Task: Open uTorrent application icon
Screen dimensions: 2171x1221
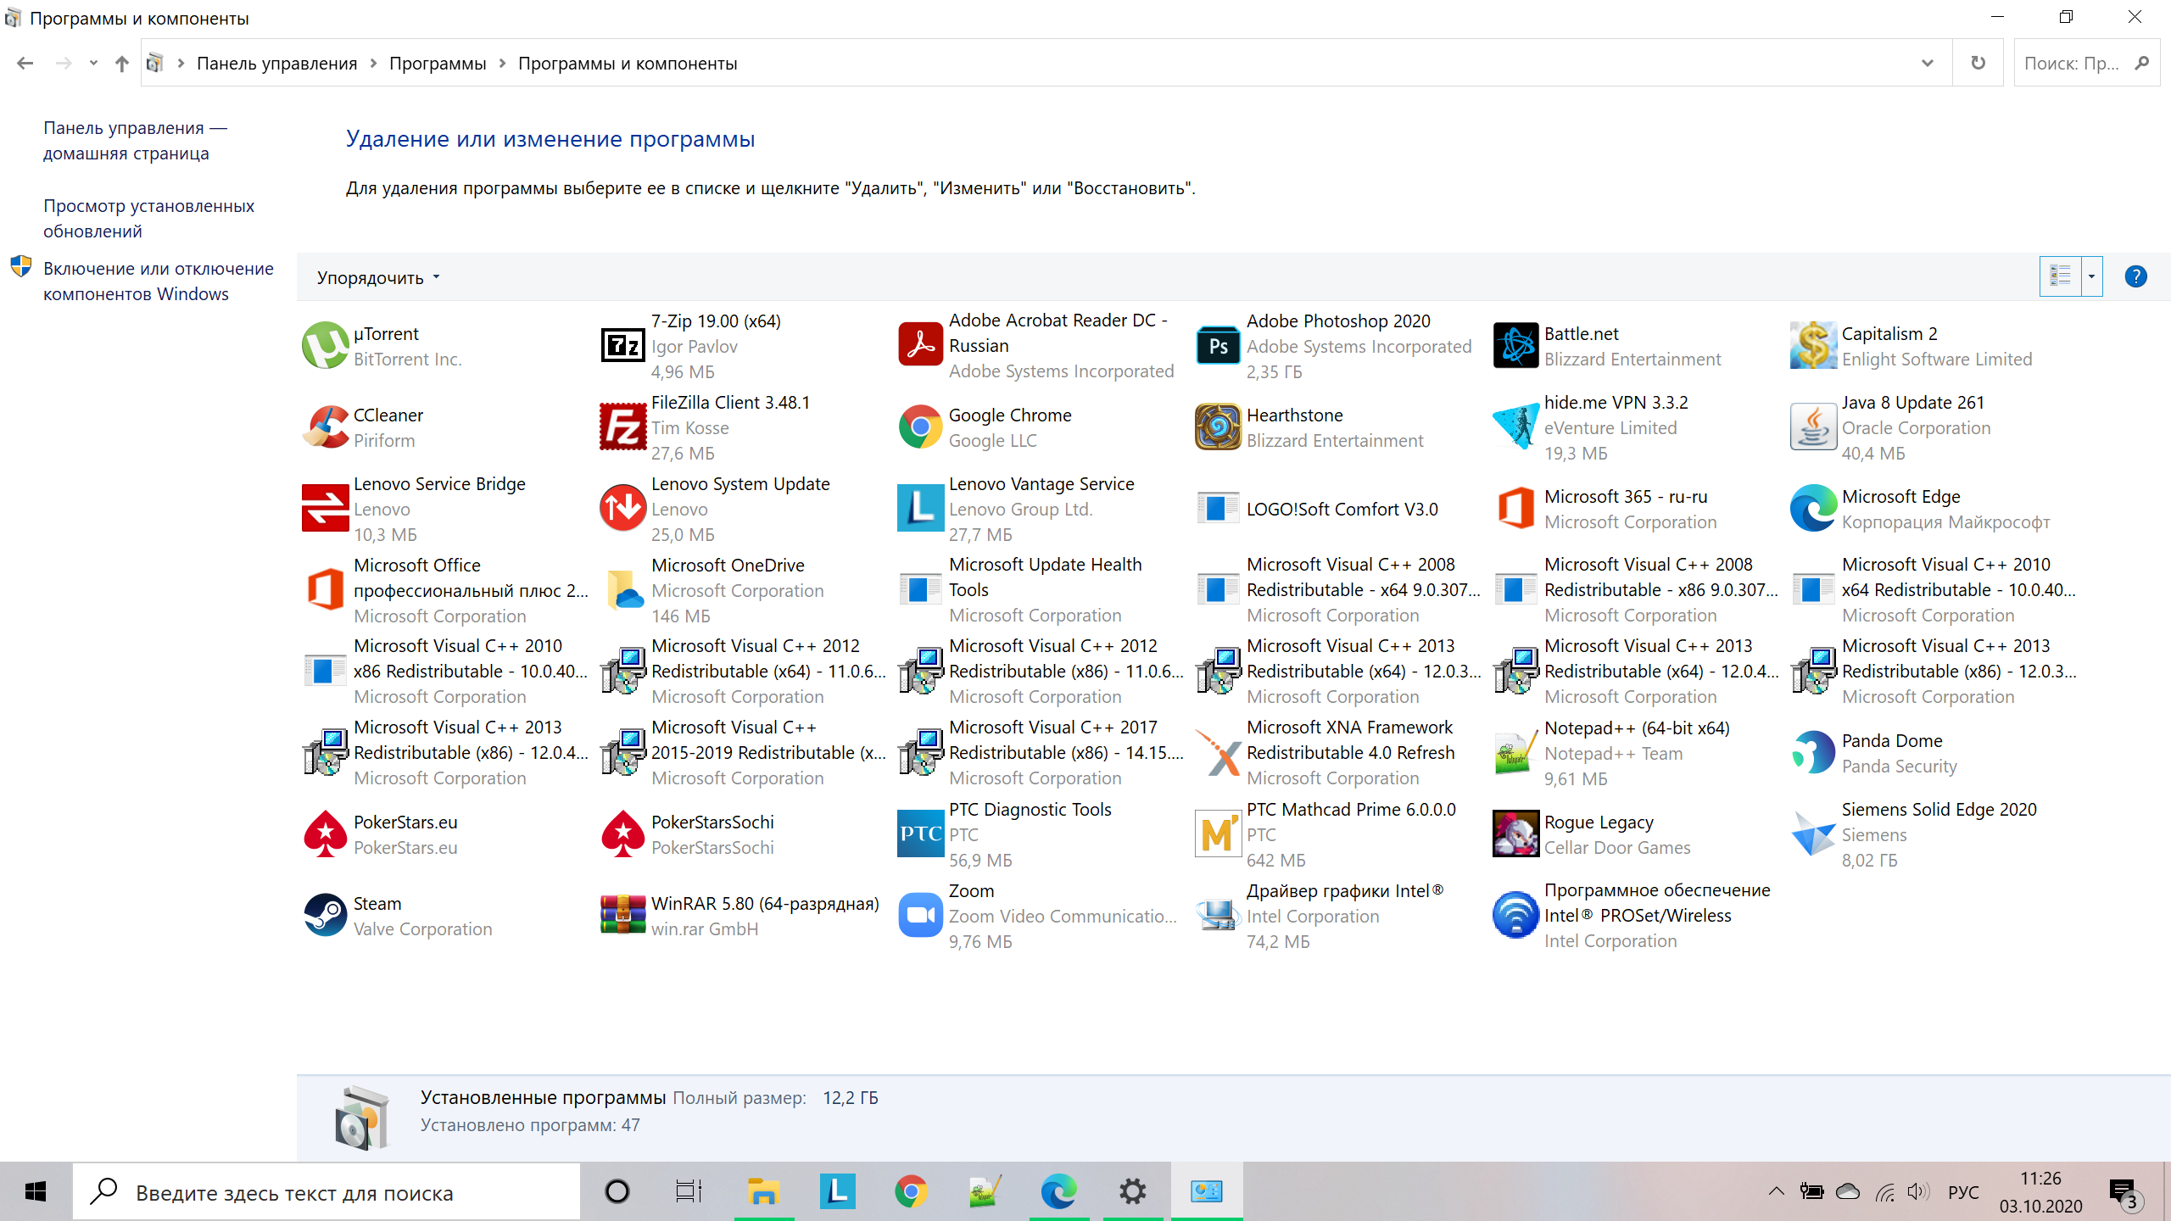Action: pyautogui.click(x=324, y=344)
